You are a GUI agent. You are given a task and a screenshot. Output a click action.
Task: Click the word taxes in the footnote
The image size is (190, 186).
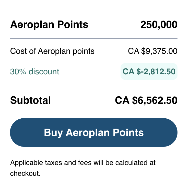tap(52, 163)
